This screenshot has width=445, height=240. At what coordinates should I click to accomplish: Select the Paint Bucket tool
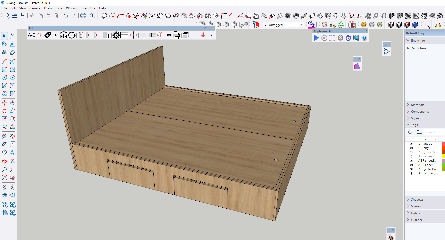[4, 44]
